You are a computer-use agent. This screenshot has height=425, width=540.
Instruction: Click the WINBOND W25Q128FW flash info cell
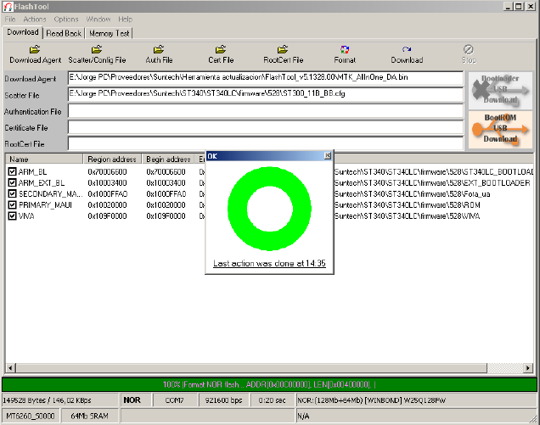(x=417, y=400)
